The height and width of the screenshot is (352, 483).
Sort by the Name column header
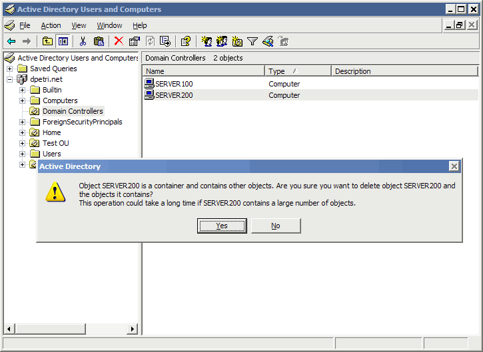coord(203,71)
